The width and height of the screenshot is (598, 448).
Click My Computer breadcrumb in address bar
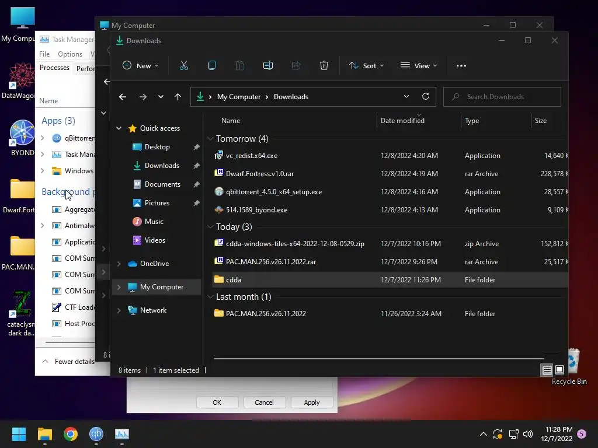point(239,97)
